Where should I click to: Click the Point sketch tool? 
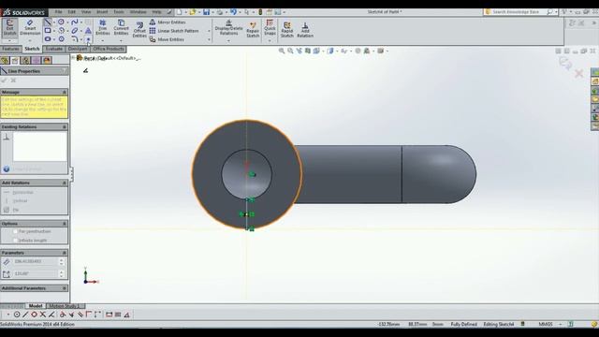point(88,39)
